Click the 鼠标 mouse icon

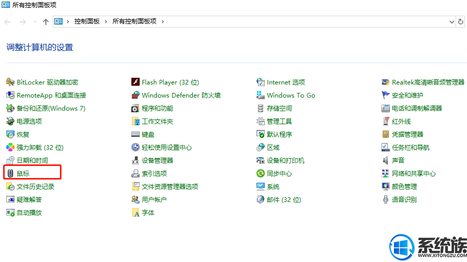coord(10,173)
